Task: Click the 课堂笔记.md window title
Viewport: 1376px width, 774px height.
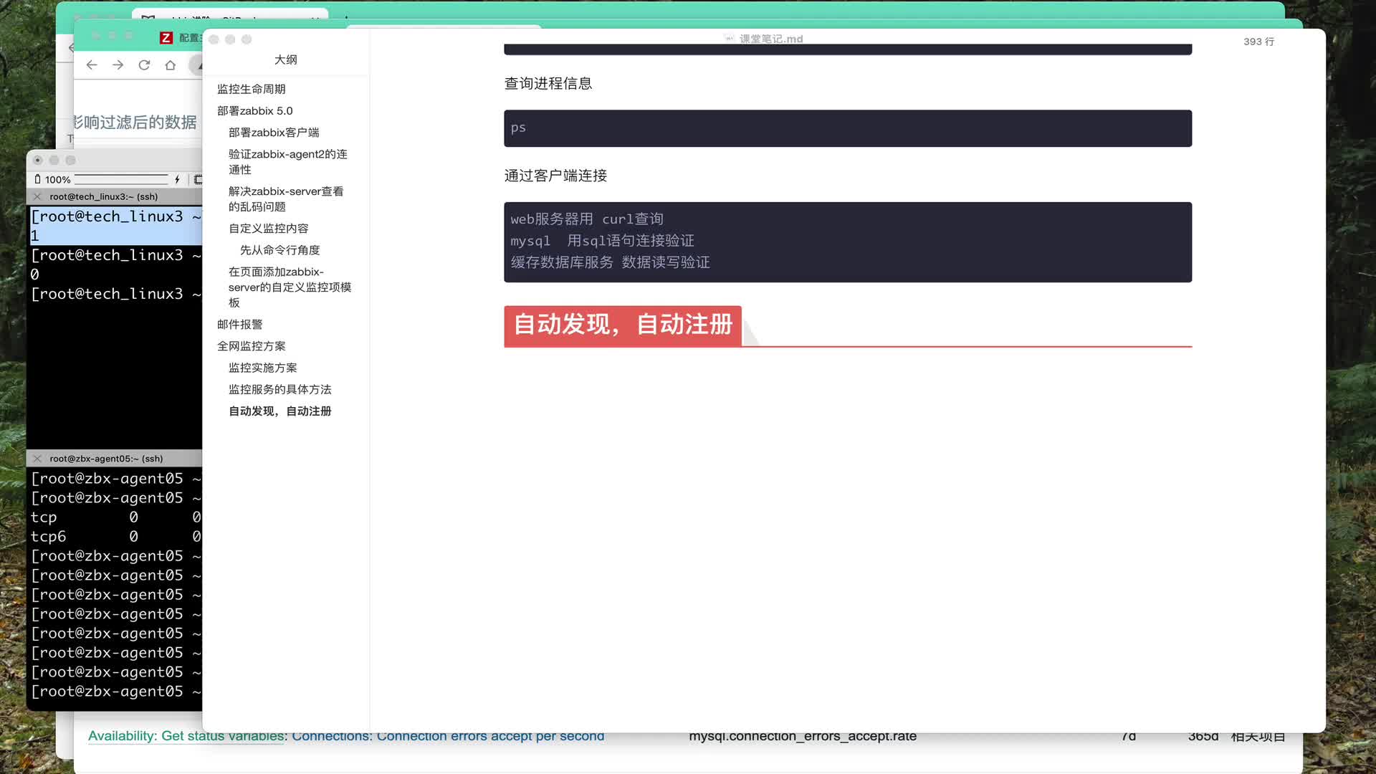Action: click(771, 39)
